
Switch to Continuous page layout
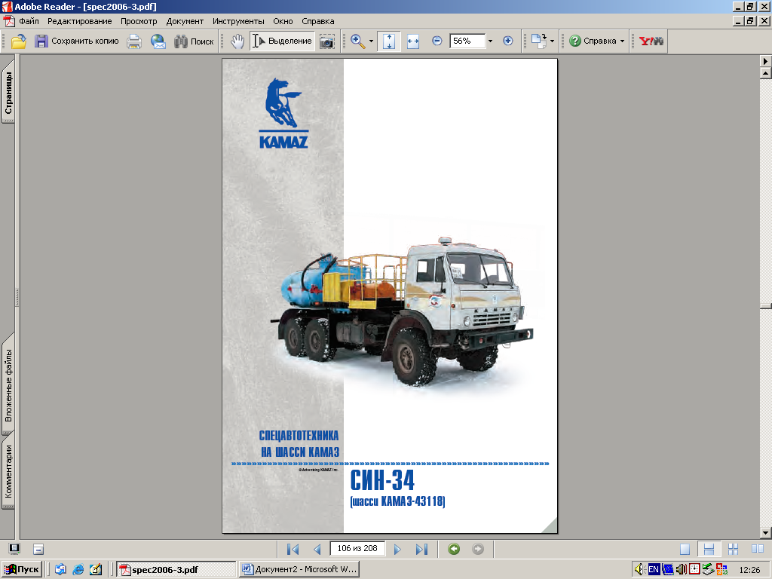click(709, 549)
